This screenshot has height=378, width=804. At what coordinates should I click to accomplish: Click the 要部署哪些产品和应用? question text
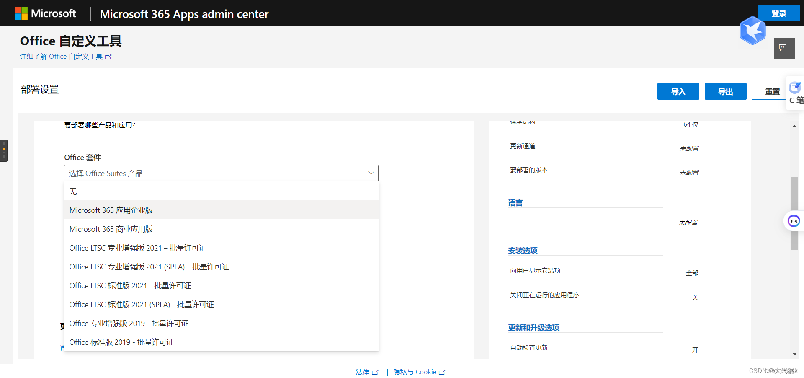coord(100,125)
